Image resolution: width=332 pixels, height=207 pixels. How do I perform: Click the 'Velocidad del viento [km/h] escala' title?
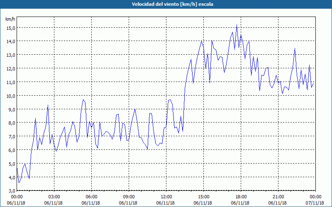pos(172,4)
